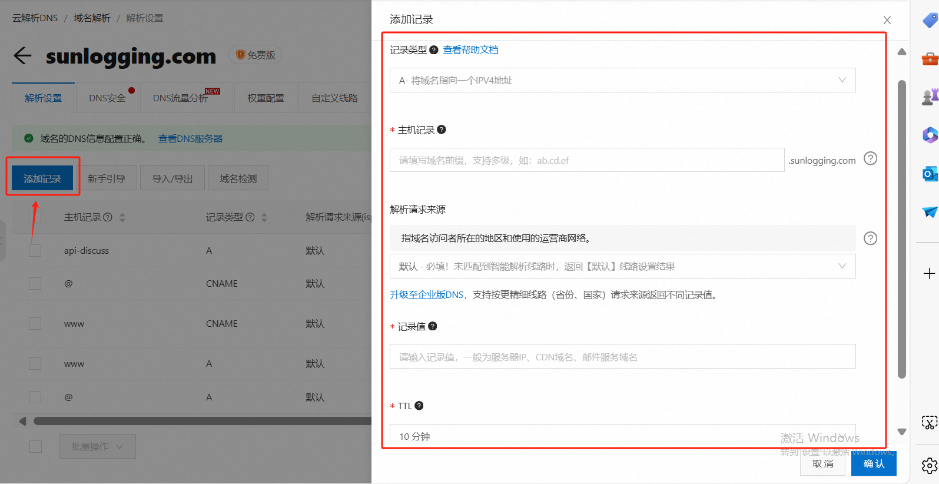Screen dimensions: 939x484
Task: Toggle the select-all checkbox in table header
Action: pyautogui.click(x=35, y=217)
